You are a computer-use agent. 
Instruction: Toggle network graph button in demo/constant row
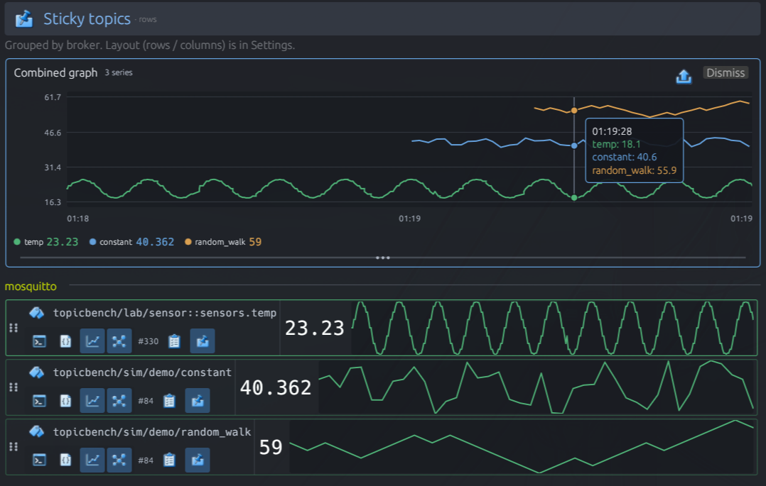119,400
